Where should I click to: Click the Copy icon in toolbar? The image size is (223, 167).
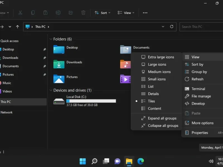pyautogui.click(x=33, y=13)
